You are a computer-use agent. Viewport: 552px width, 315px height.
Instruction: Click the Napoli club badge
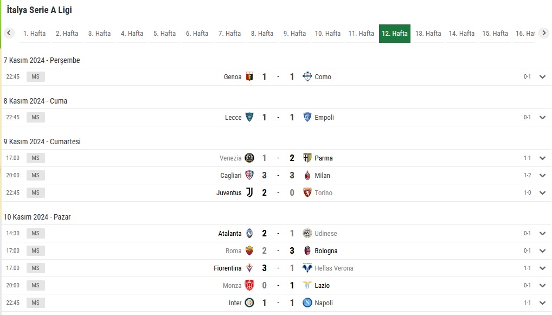coord(307,303)
